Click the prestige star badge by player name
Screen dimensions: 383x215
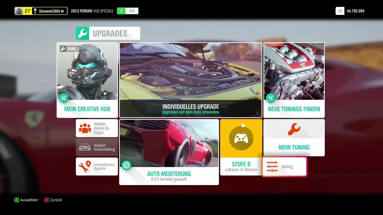35,11
